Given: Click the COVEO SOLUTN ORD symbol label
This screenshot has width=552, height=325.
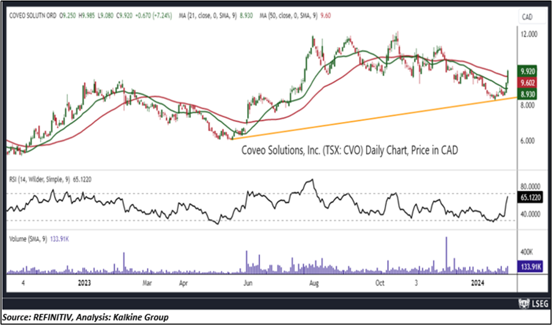Looking at the screenshot, I should [33, 16].
